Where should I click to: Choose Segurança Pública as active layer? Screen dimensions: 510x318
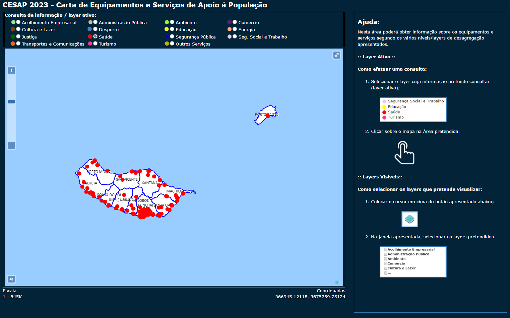(x=172, y=36)
